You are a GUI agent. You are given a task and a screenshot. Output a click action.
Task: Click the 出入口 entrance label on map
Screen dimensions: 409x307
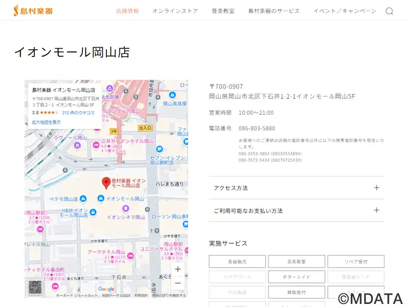(x=145, y=128)
